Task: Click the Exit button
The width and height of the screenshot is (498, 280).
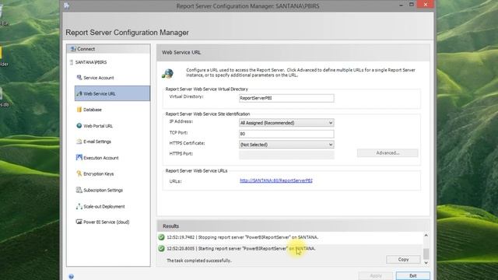Action: click(413, 275)
